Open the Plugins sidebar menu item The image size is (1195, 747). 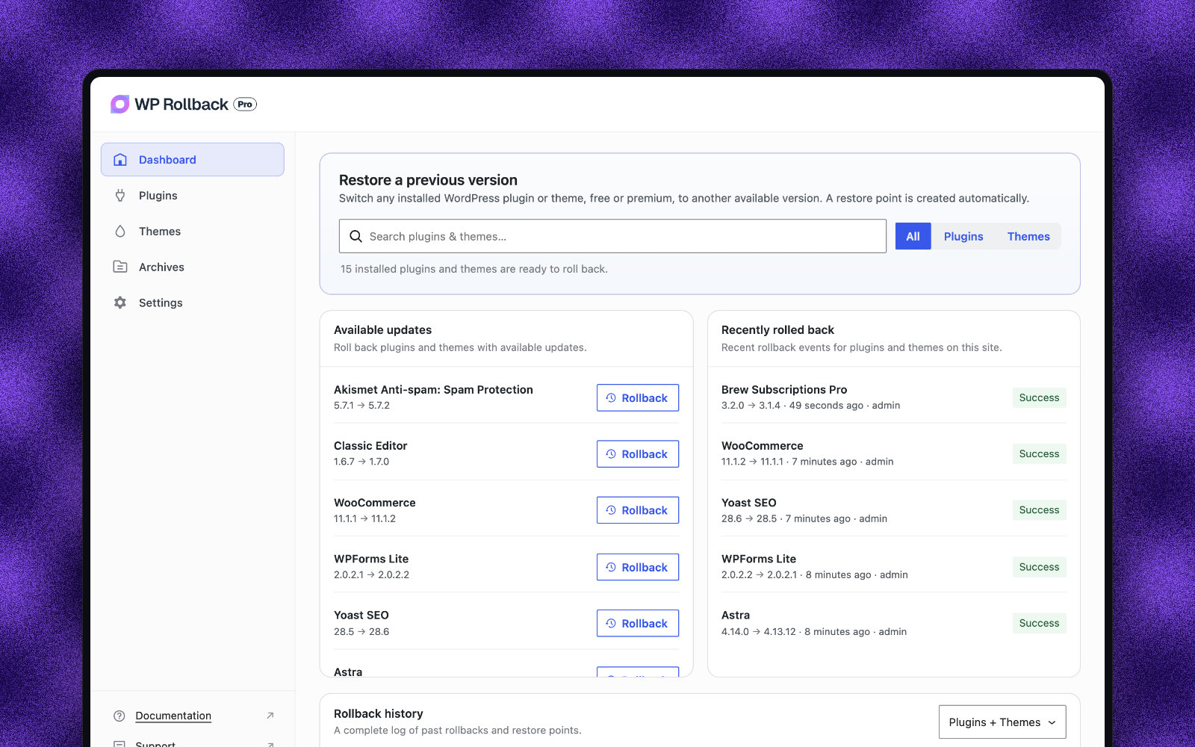[193, 196]
